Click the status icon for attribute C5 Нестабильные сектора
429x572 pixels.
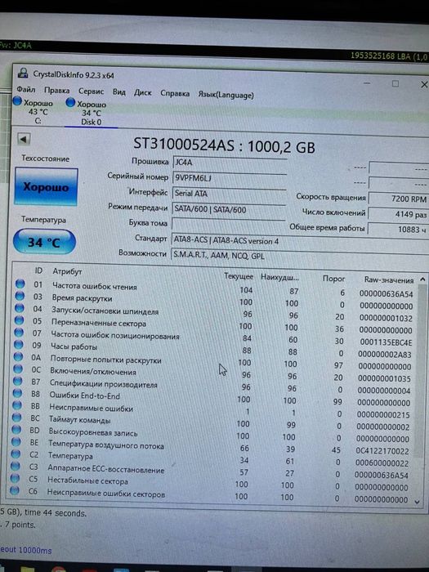tap(14, 478)
